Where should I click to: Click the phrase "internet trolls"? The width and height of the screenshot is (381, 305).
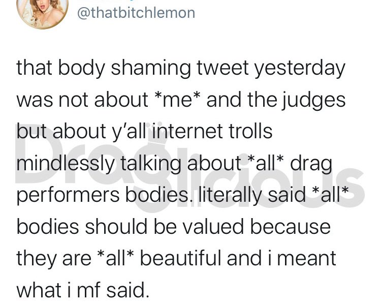point(210,131)
